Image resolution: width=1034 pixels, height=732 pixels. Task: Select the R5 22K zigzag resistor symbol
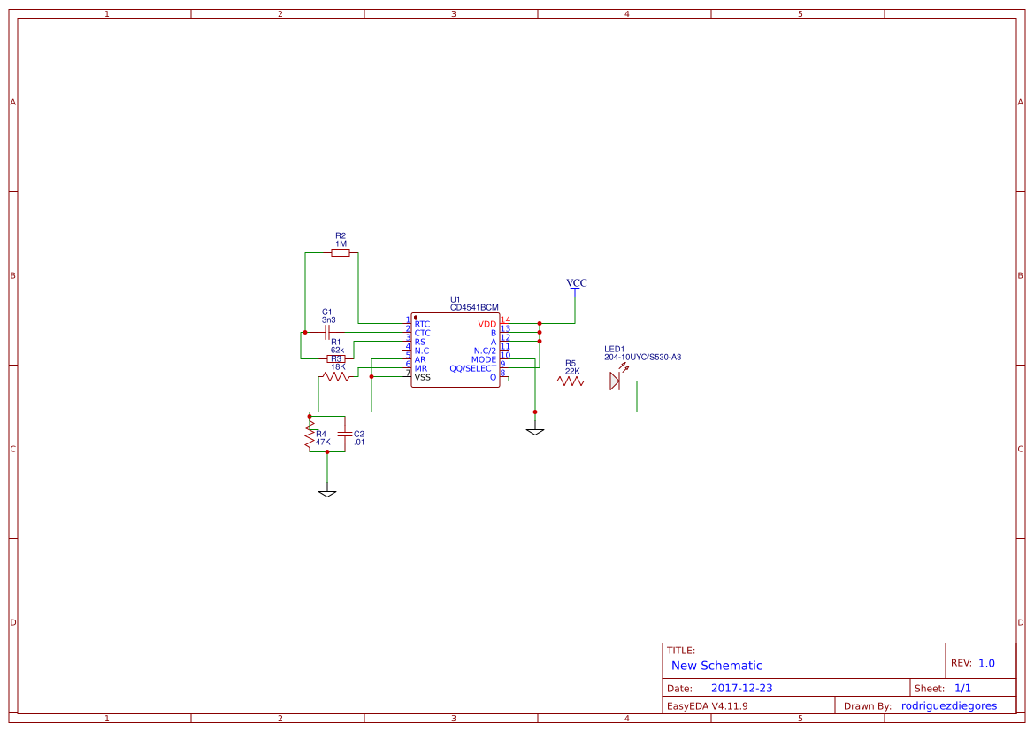click(x=571, y=381)
